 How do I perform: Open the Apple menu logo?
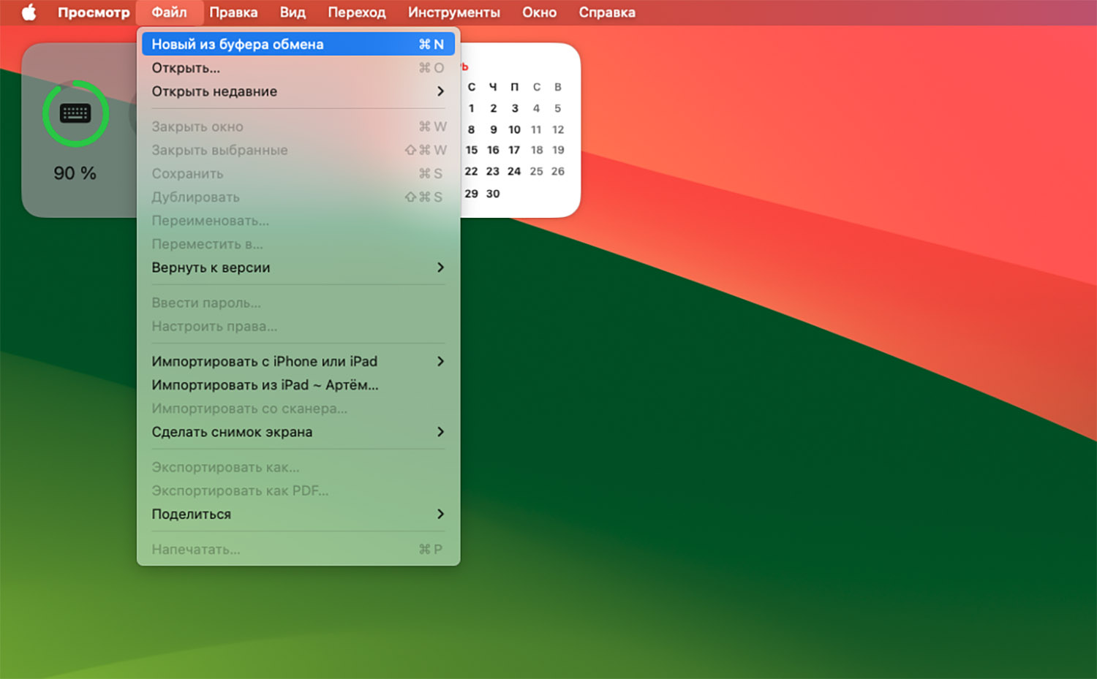[29, 12]
